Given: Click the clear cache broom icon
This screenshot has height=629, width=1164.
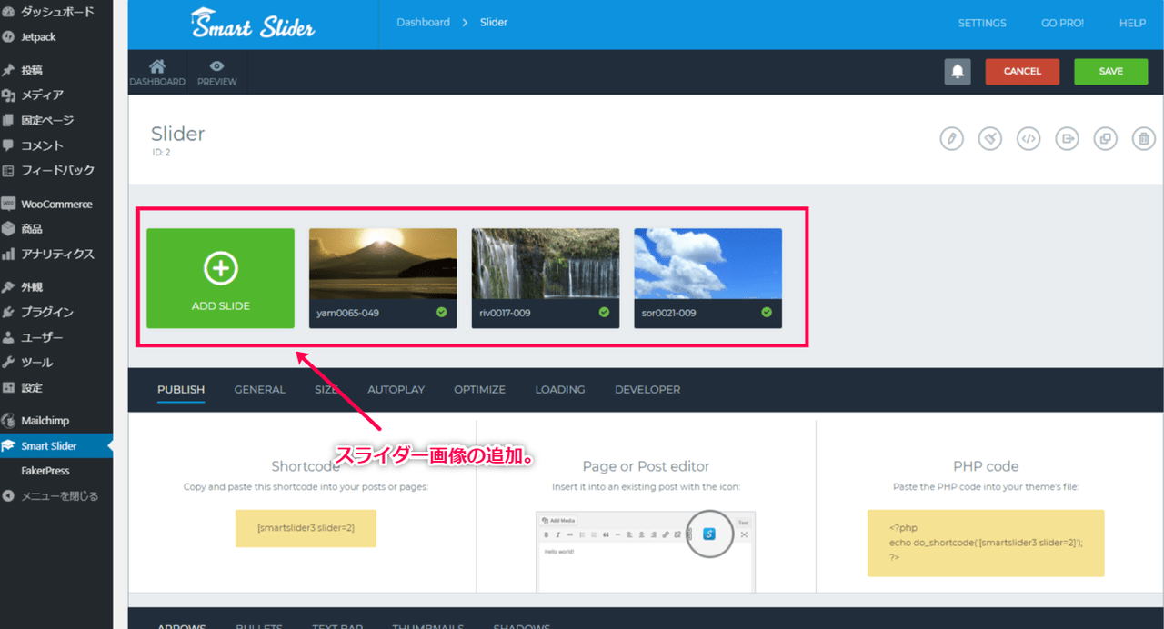Looking at the screenshot, I should pos(990,139).
